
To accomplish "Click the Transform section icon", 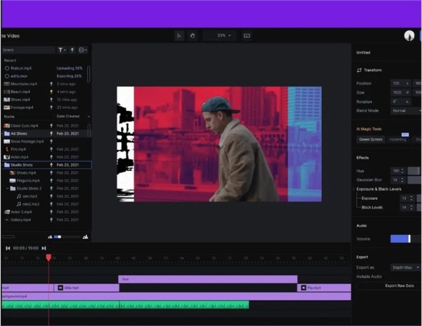I will click(x=359, y=70).
